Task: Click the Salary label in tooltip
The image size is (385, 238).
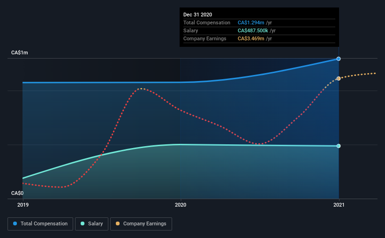Action: point(190,30)
